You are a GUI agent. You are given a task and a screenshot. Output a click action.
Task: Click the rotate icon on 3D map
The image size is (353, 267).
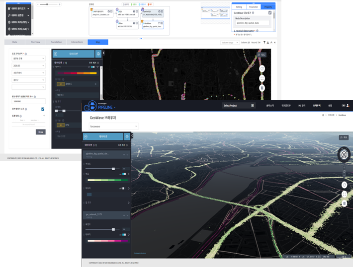coord(344,185)
